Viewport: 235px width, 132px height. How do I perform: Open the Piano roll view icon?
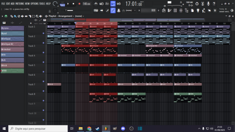click(x=169, y=10)
